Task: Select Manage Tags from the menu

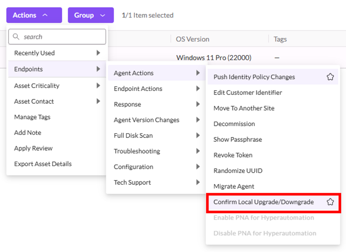Action: 32,117
